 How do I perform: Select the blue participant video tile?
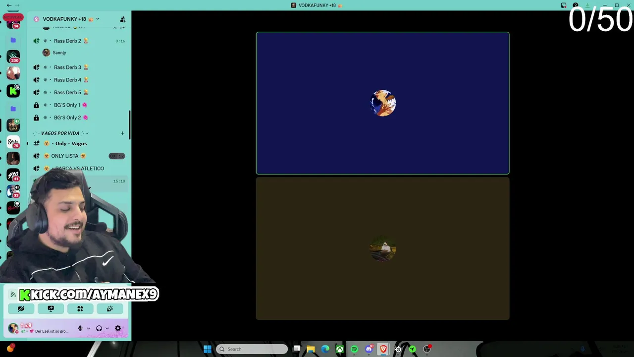click(382, 103)
